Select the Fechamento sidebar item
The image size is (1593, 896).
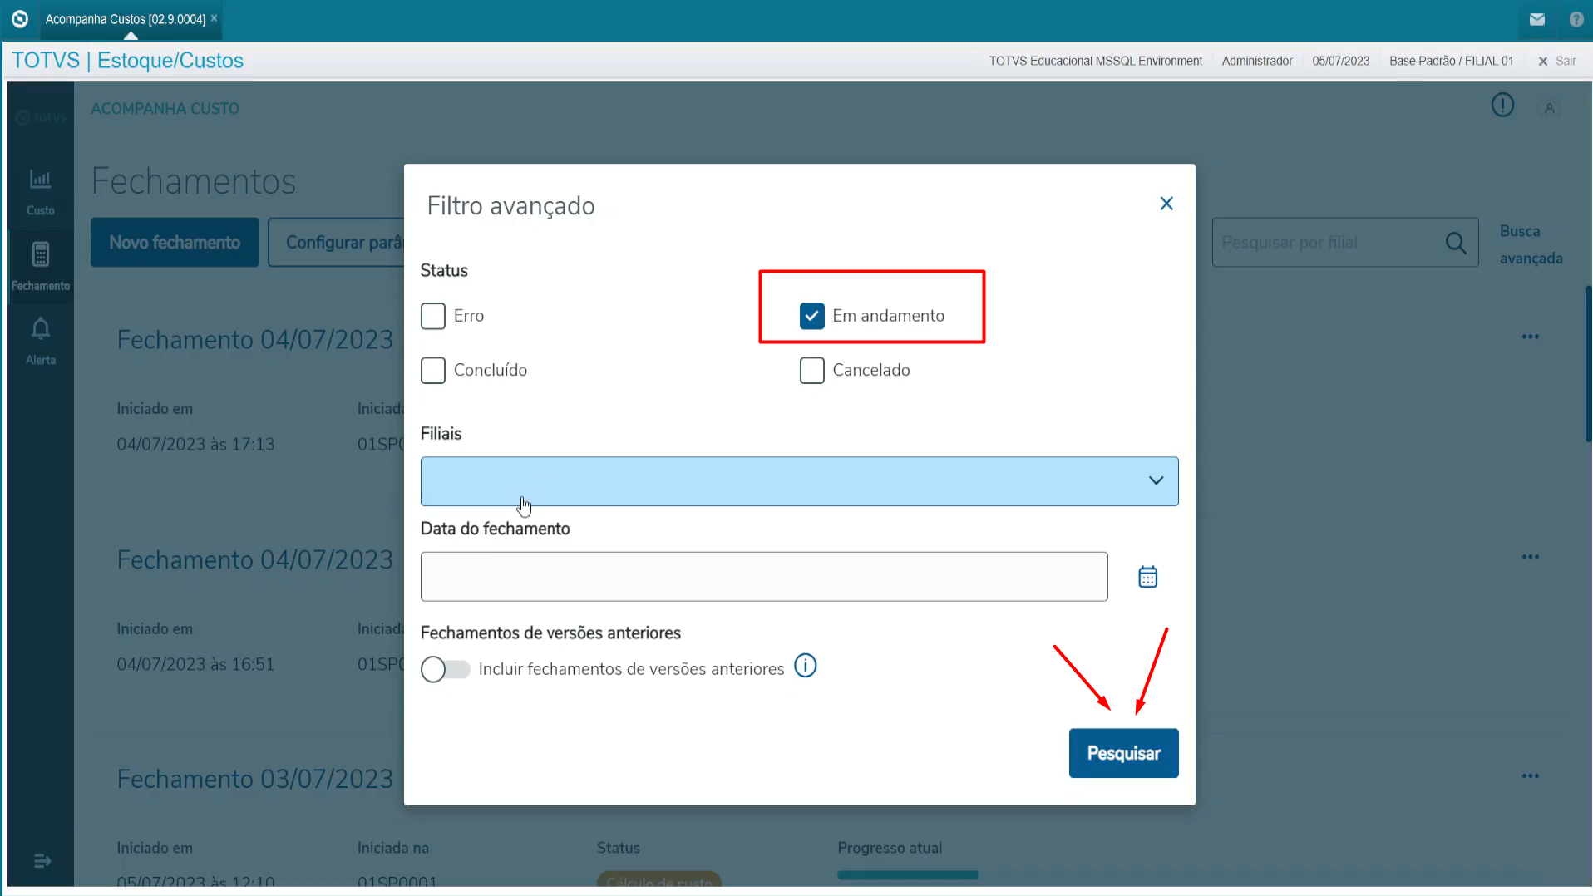click(40, 265)
